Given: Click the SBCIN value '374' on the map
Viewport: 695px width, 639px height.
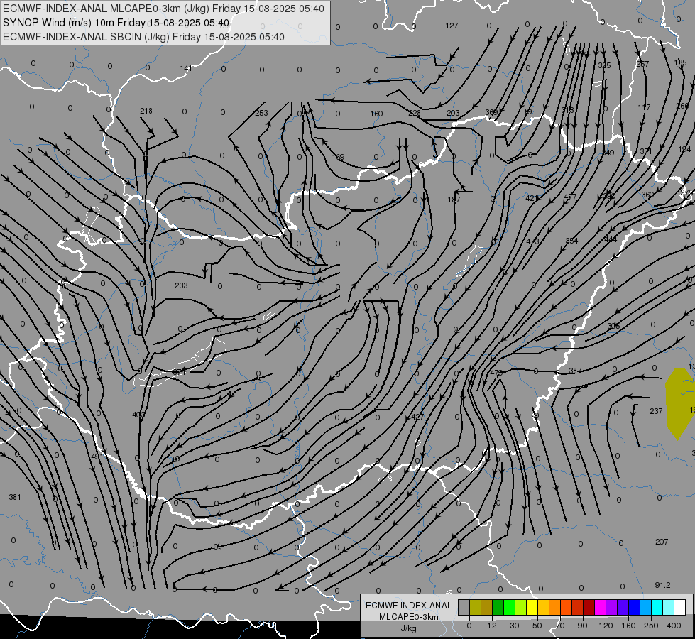Looking at the screenshot, I should [x=179, y=372].
